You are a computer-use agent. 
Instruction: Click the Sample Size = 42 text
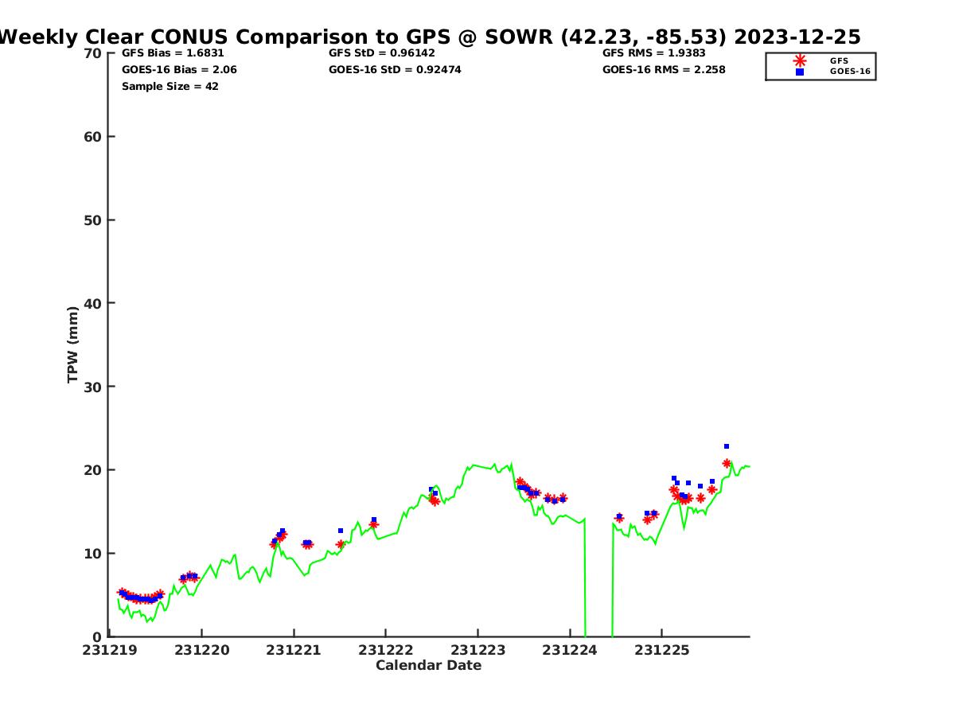point(170,87)
